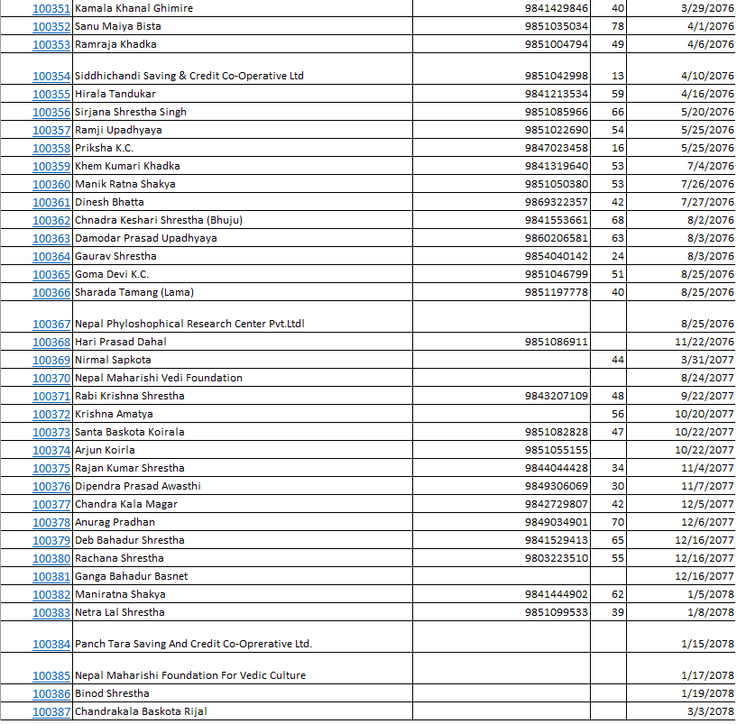This screenshot has width=737, height=724.
Task: Select phone number 9851086911 for Hari Prasad
Action: (x=556, y=342)
